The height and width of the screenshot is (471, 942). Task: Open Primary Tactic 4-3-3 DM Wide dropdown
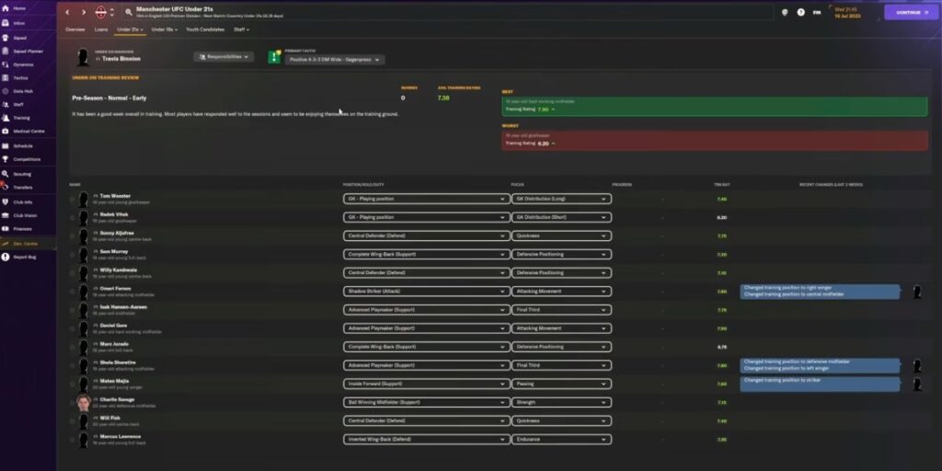pos(335,60)
